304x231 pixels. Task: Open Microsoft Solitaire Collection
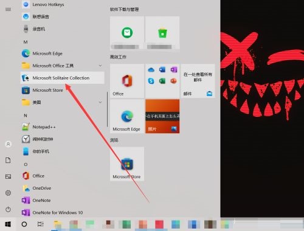pyautogui.click(x=62, y=78)
